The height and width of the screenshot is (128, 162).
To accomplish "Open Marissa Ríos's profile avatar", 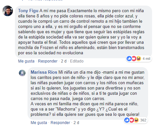I will point(22,73).
